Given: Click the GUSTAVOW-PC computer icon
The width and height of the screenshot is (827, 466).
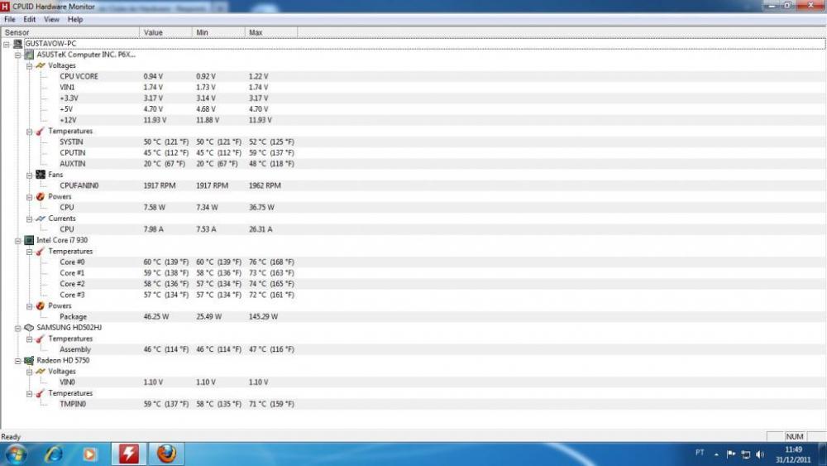Looking at the screenshot, I should (18, 44).
